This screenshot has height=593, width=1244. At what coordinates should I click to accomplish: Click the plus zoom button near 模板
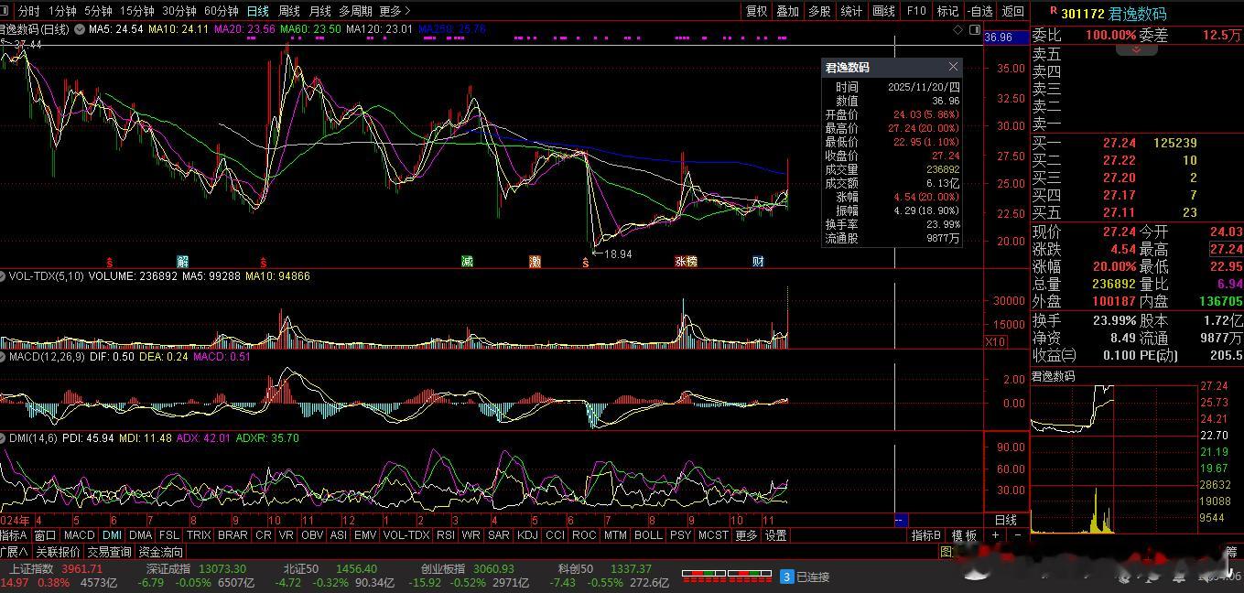pyautogui.click(x=996, y=535)
